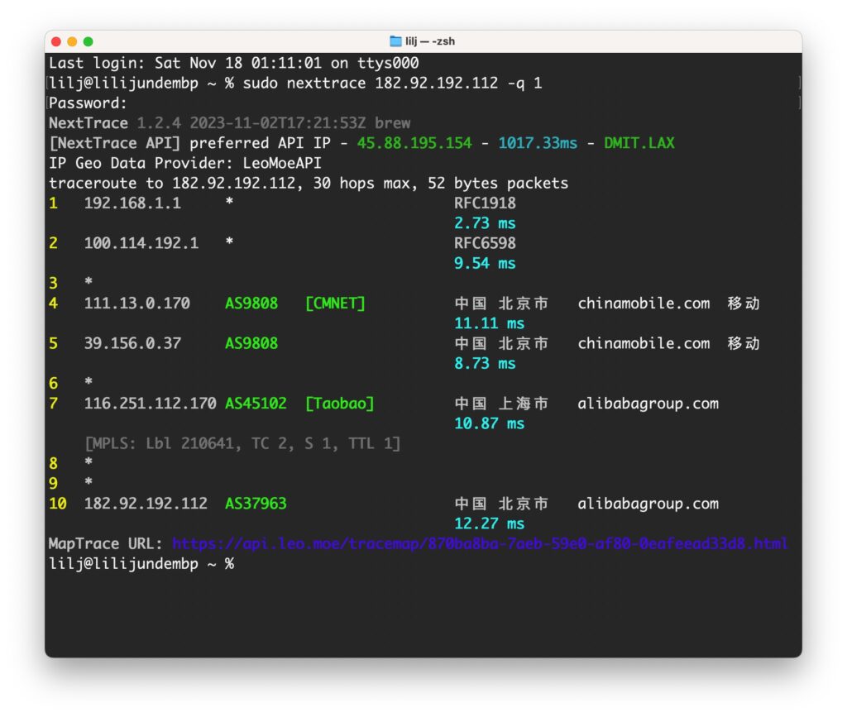Viewport: 847px width, 717px height.
Task: Click the NextTrace version '1.2.4' text
Action: [x=159, y=122]
